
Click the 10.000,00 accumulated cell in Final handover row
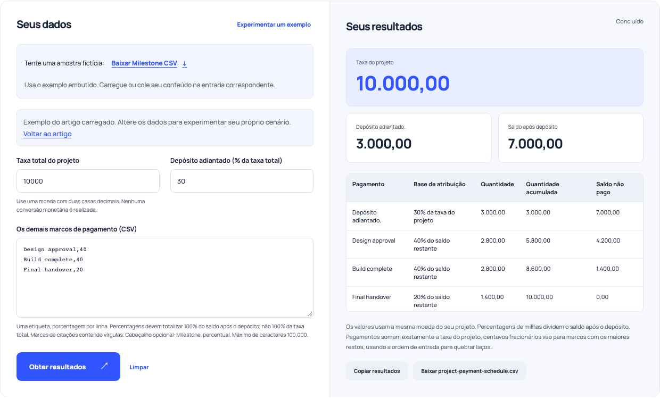click(539, 297)
